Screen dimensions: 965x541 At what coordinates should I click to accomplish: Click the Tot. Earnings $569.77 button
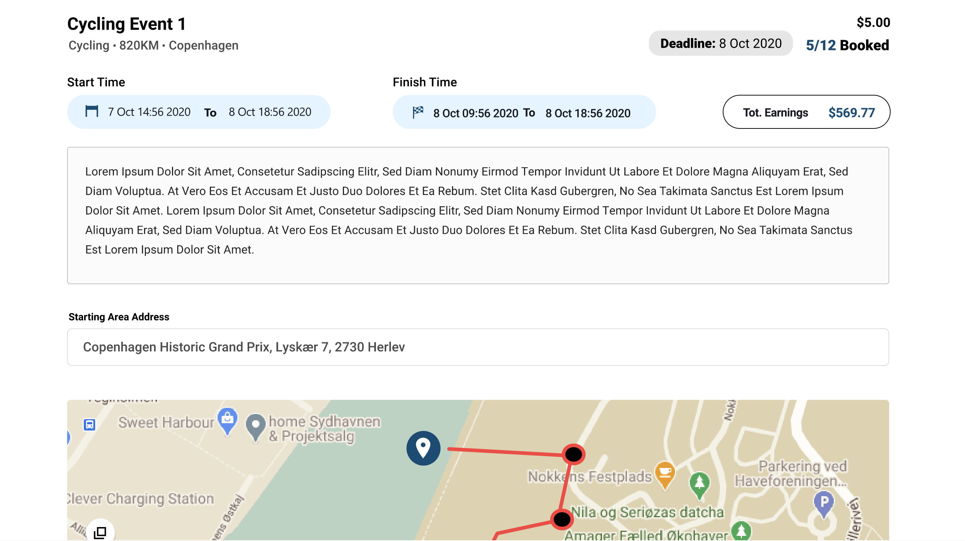point(806,112)
